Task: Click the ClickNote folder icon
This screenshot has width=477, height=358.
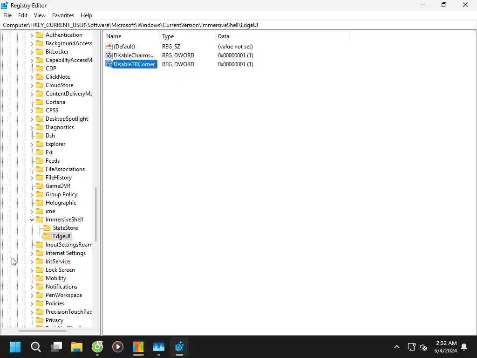Action: coord(40,77)
